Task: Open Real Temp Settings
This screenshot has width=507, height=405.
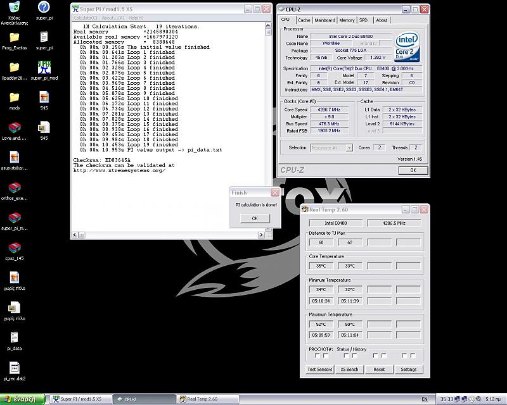Action: [x=409, y=369]
